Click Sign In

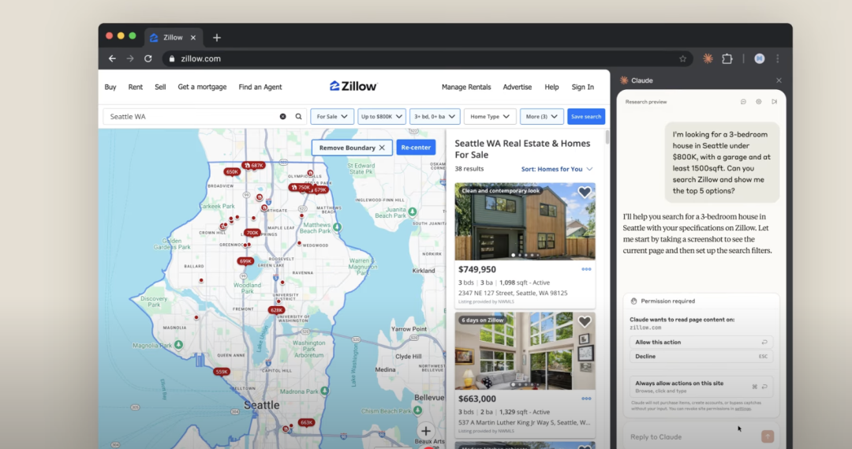coord(582,87)
